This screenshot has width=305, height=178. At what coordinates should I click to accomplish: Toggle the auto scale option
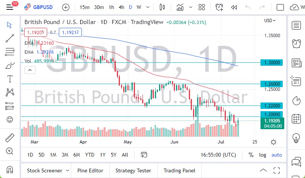[276, 155]
